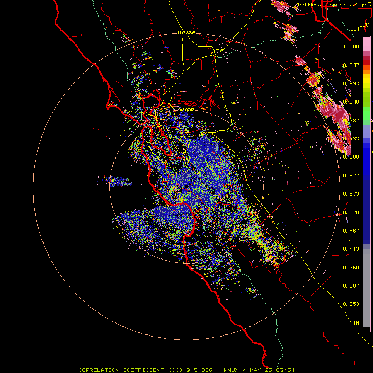Select the 0.360 scale value
Viewport: 373px width, 373px height.
pos(351,268)
